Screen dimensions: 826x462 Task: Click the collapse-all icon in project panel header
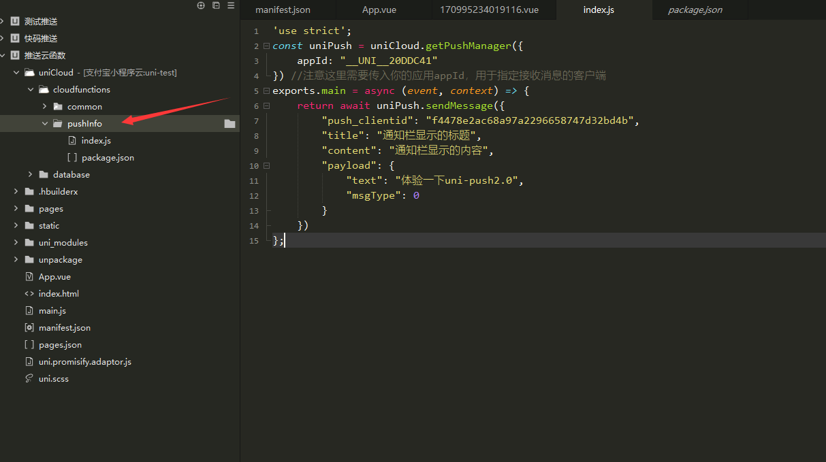[x=216, y=5]
